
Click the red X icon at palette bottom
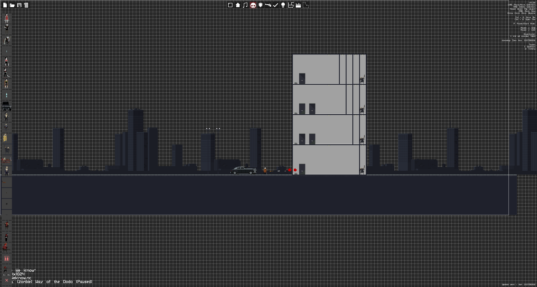click(x=6, y=280)
